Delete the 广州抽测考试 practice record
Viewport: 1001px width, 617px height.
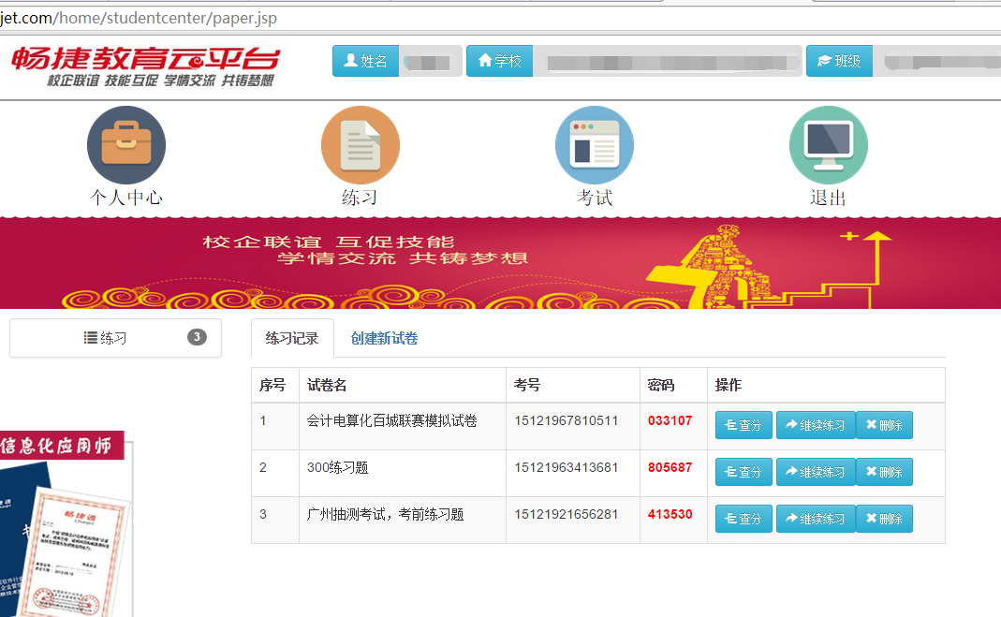(x=884, y=519)
